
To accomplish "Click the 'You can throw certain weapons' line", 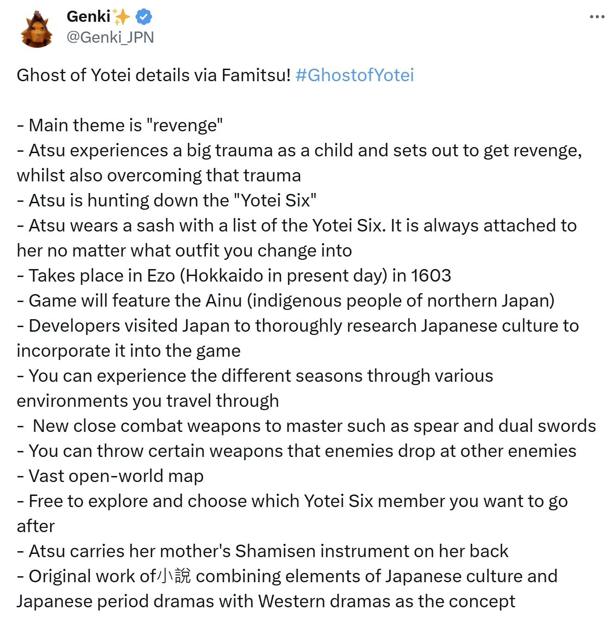I will pos(297,451).
